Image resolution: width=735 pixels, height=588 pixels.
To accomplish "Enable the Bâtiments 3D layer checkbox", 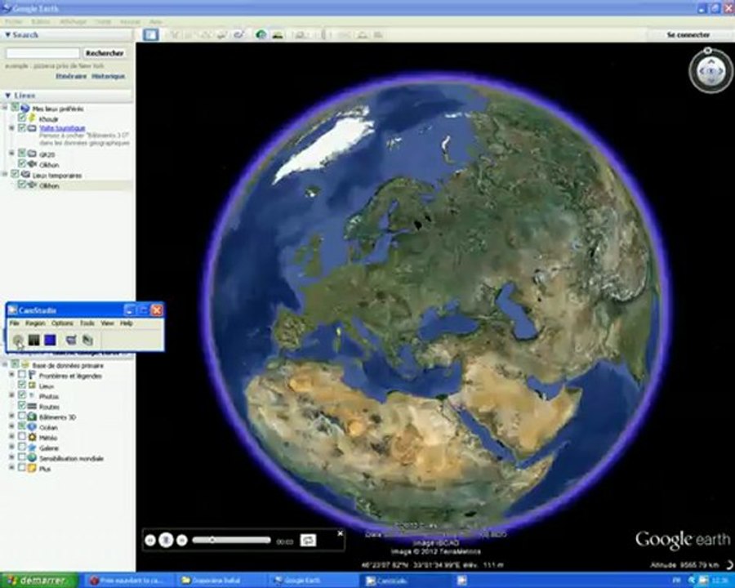I will coord(21,416).
